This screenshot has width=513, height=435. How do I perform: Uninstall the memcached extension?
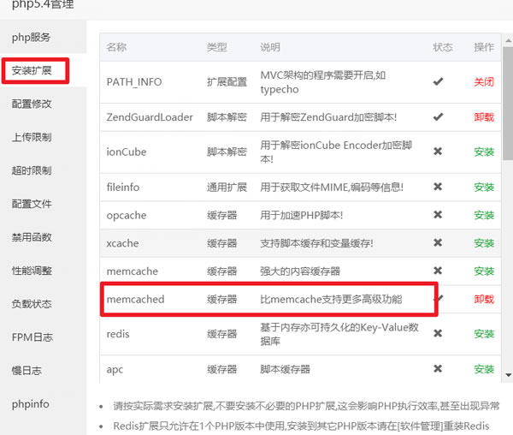tap(483, 299)
